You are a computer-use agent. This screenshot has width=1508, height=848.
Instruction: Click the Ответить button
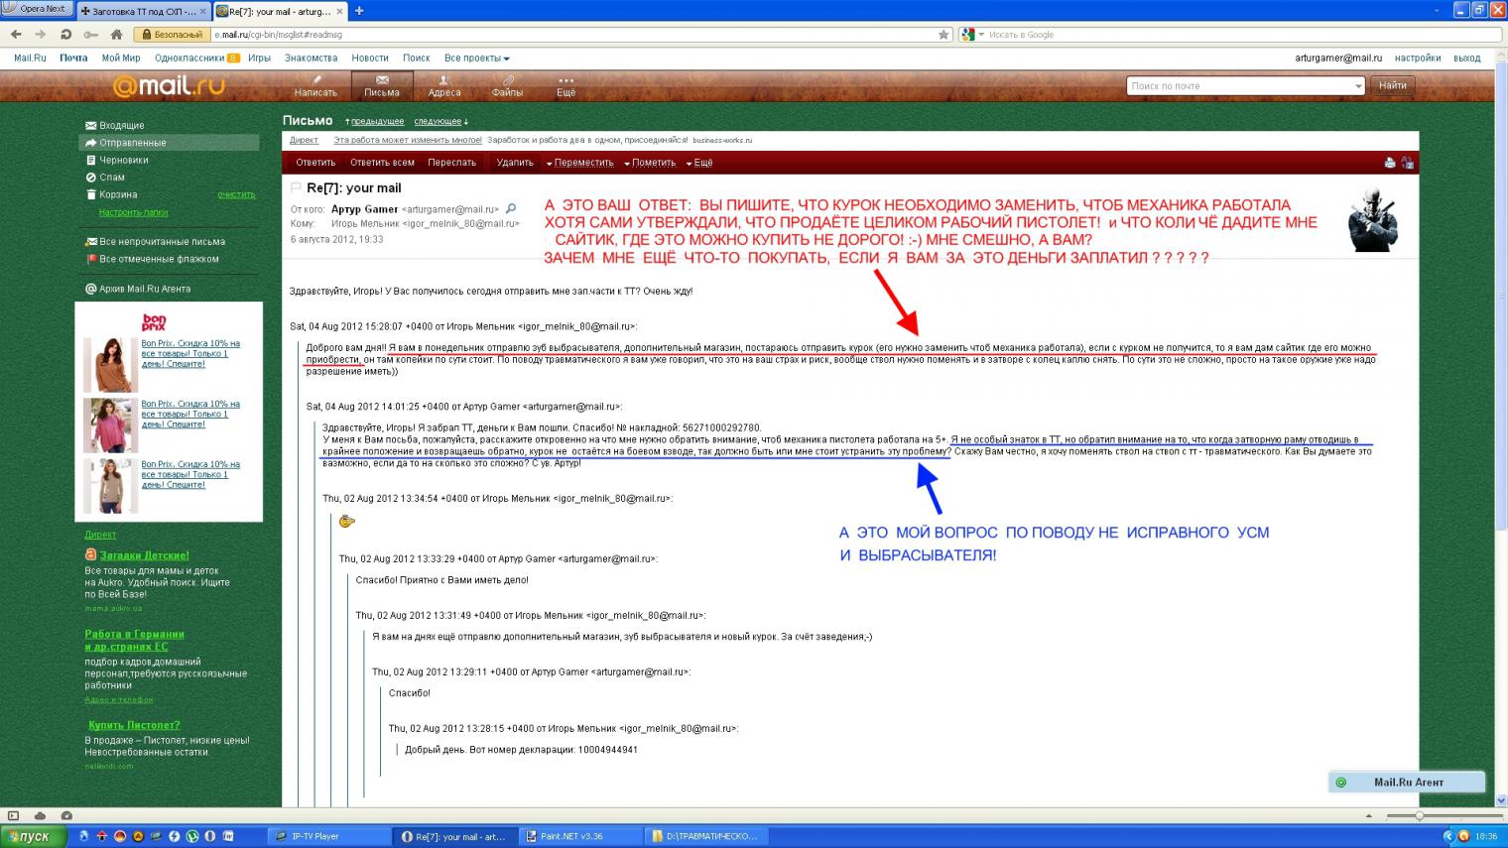click(x=315, y=163)
